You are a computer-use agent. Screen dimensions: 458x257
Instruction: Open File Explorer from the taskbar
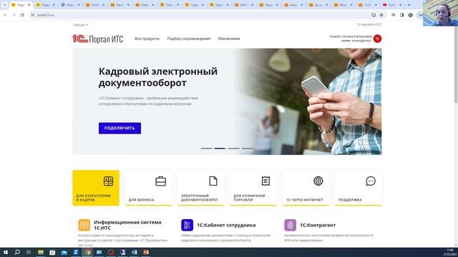(x=41, y=252)
